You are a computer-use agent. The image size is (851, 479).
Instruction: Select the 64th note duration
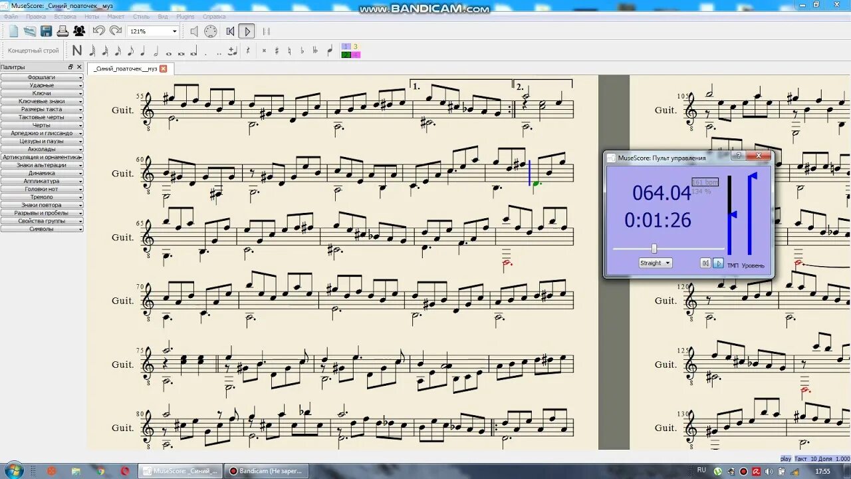92,51
